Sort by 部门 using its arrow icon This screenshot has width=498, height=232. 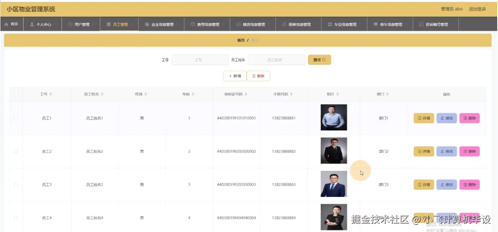pos(387,94)
